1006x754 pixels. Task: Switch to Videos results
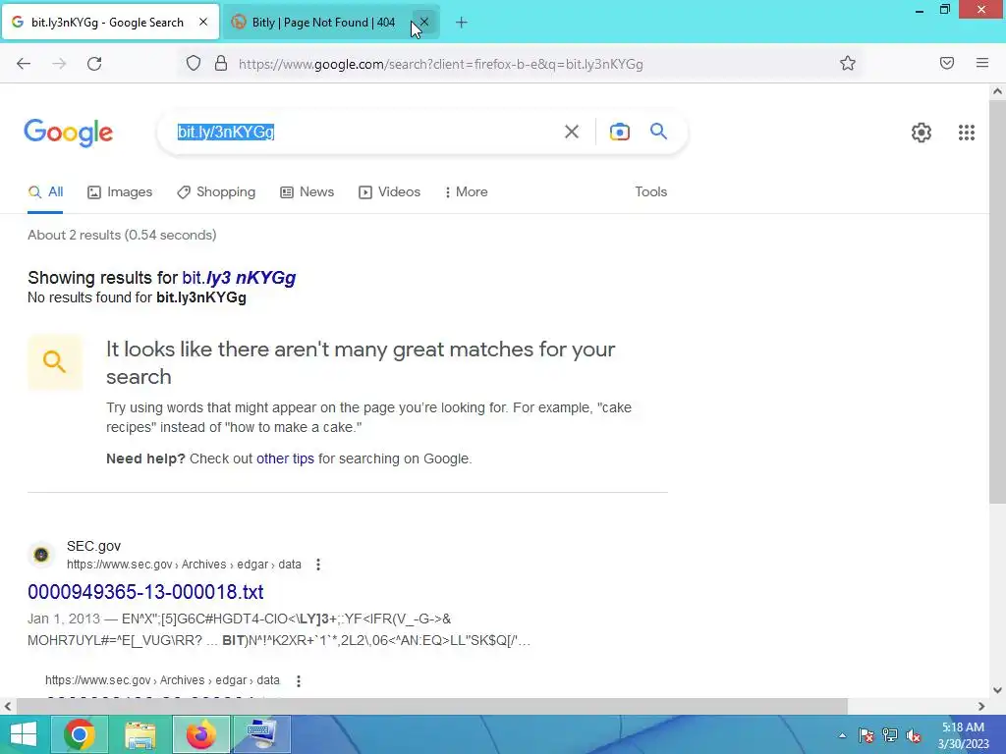(389, 192)
